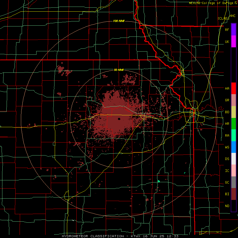The width and height of the screenshot is (238, 238).
Task: Select the BD legend label text
Action: click(227, 112)
